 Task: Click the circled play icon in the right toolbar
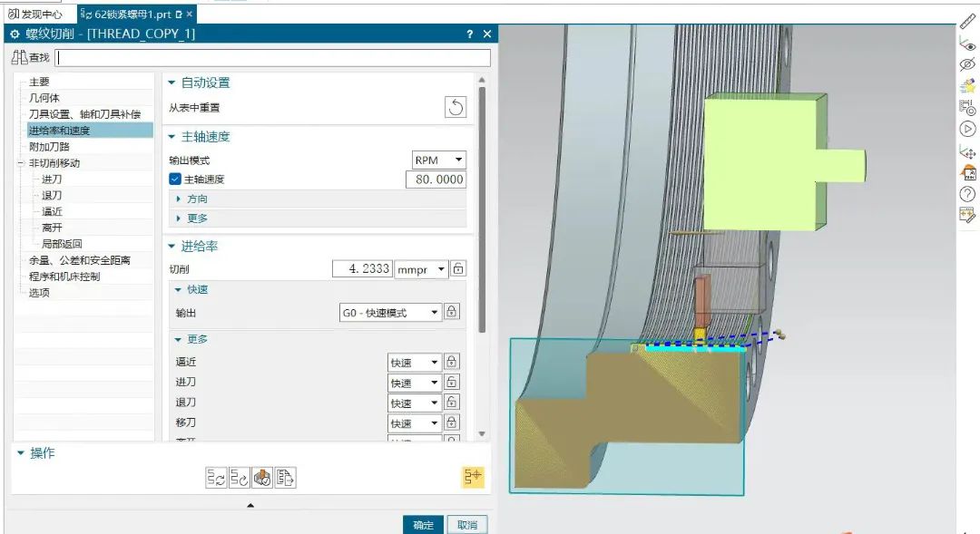point(967,129)
